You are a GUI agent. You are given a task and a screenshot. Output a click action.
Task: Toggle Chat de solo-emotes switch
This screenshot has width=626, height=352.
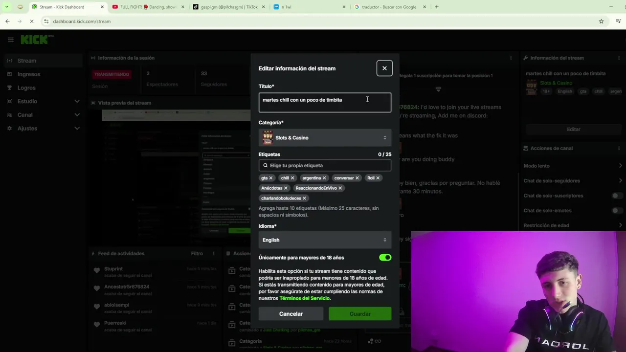click(618, 211)
